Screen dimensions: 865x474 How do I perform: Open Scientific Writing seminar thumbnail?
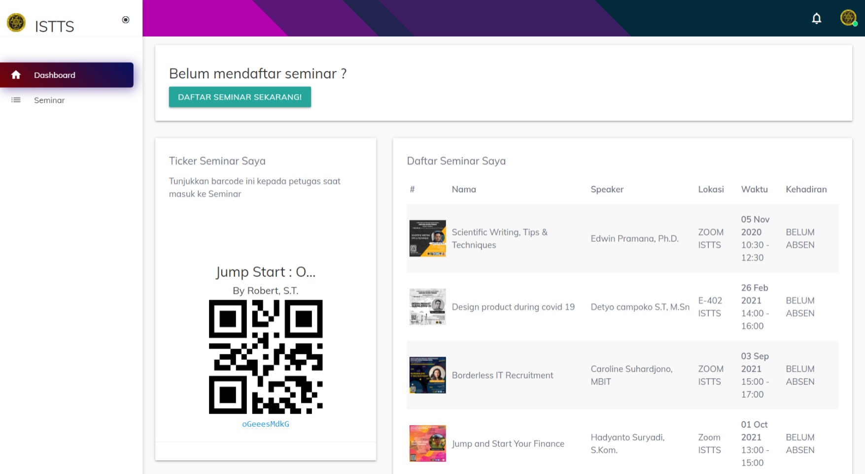(427, 238)
